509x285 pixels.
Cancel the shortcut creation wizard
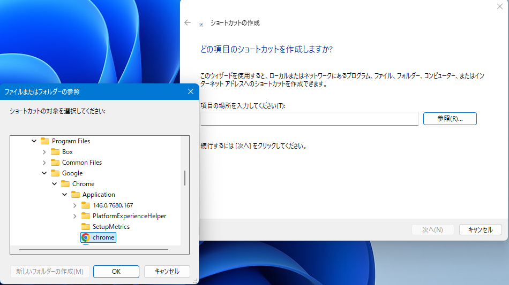(480, 229)
